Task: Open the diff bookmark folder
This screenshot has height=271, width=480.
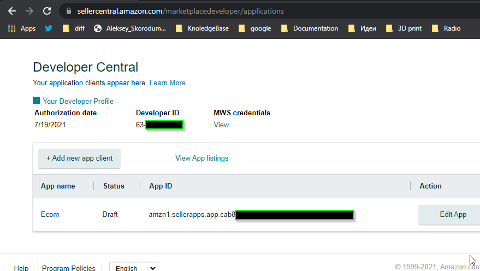Action: (x=74, y=28)
